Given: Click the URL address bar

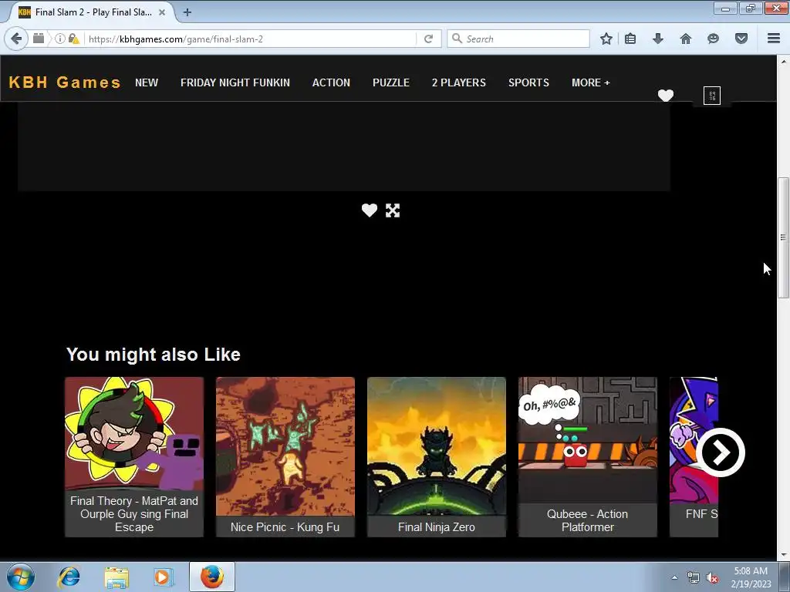Looking at the screenshot, I should click(252, 39).
